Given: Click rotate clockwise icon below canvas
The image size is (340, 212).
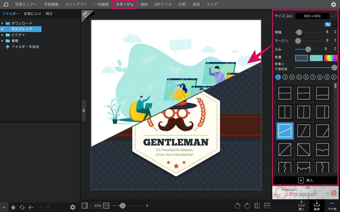Looking at the screenshot, I should coord(247,206).
